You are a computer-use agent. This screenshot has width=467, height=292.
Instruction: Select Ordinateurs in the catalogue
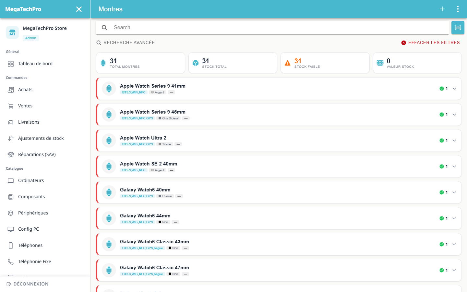(x=45, y=181)
